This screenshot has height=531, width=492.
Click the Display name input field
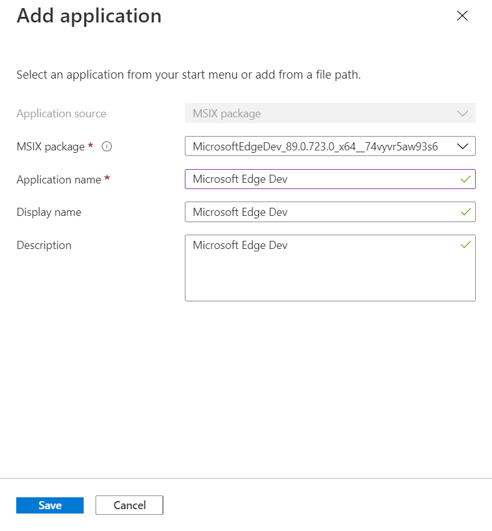click(x=330, y=212)
